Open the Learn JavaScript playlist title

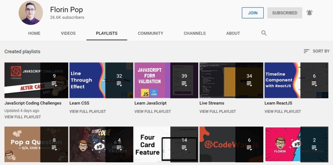pos(151,103)
